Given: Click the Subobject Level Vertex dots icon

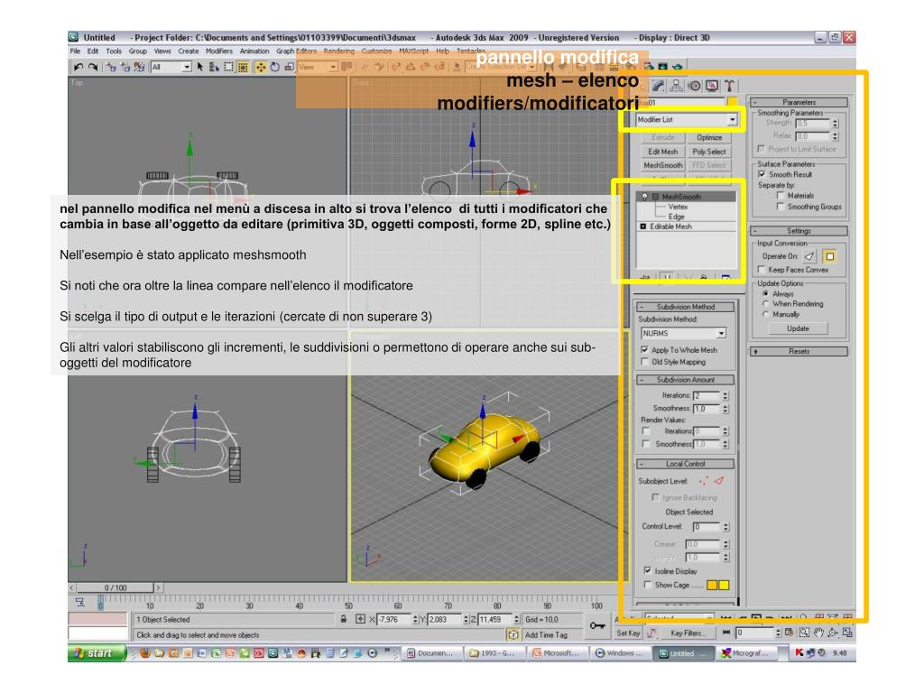Looking at the screenshot, I should tap(704, 481).
